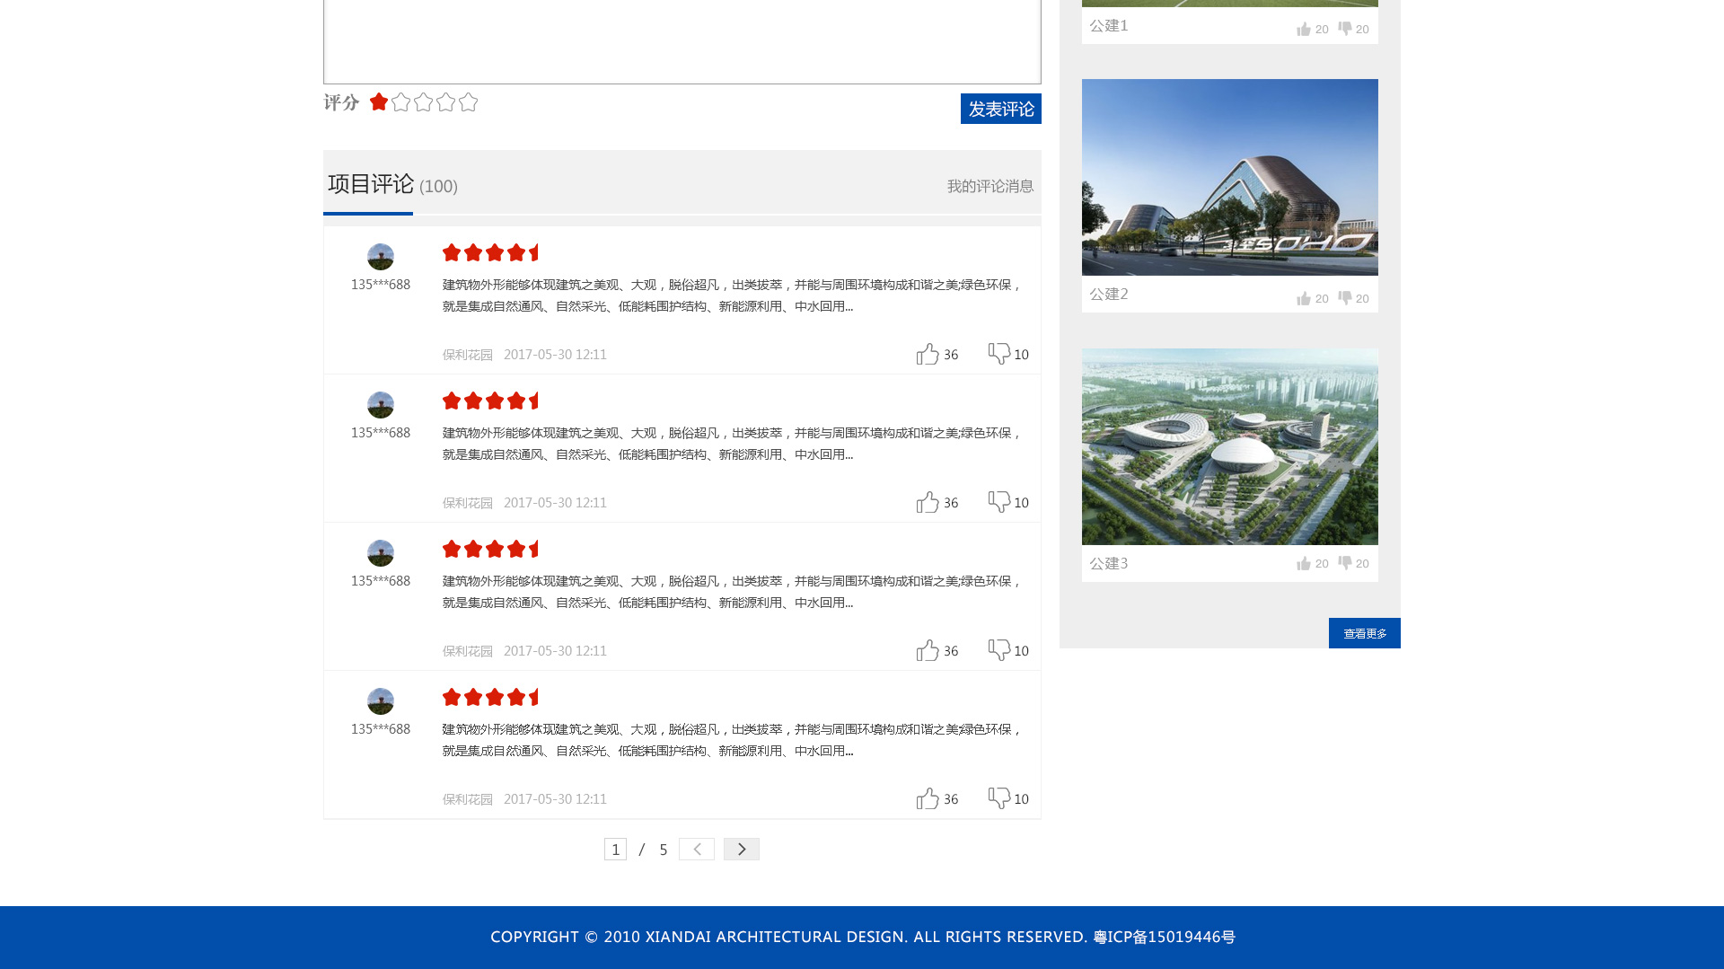Screen dimensions: 1724x969
Task: Open the 公建2 SOHO building thumbnail
Action: point(1229,177)
